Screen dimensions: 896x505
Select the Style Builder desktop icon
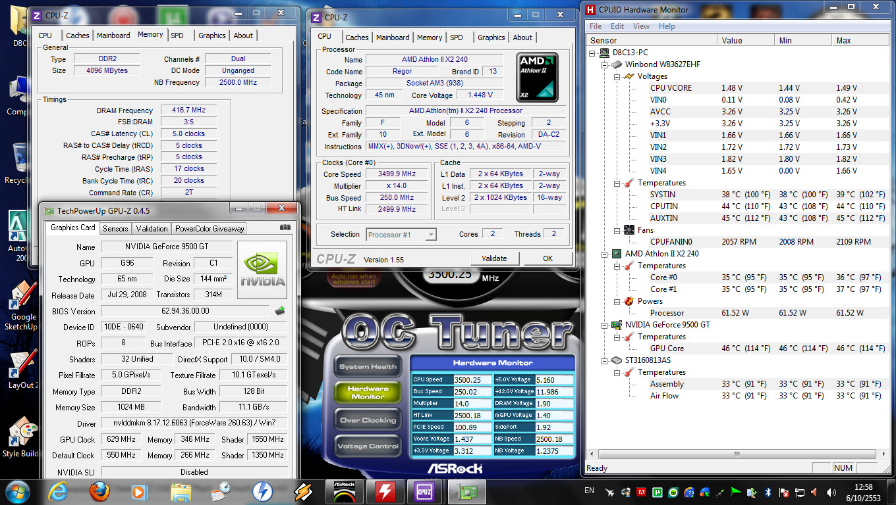point(20,437)
